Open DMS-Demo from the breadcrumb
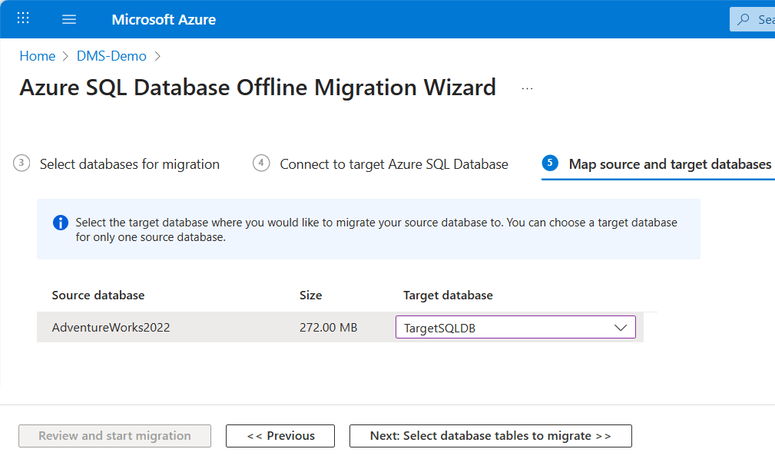This screenshot has height=459, width=775. [111, 55]
